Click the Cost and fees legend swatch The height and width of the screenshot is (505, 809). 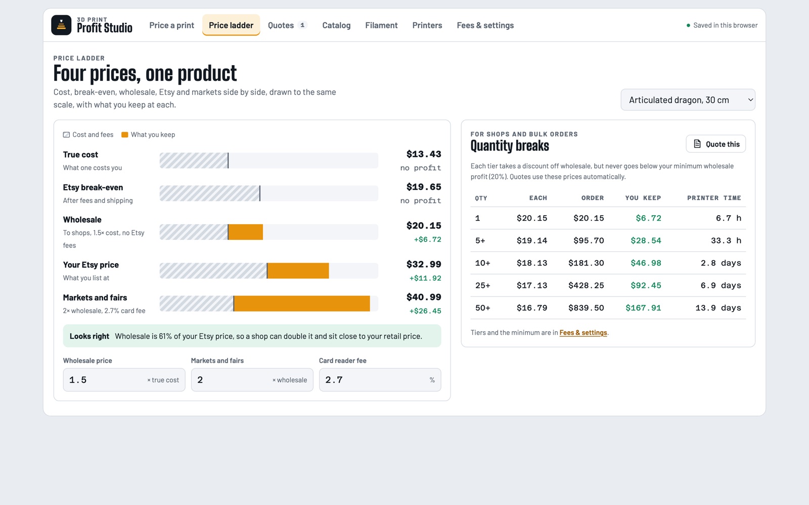pyautogui.click(x=66, y=135)
